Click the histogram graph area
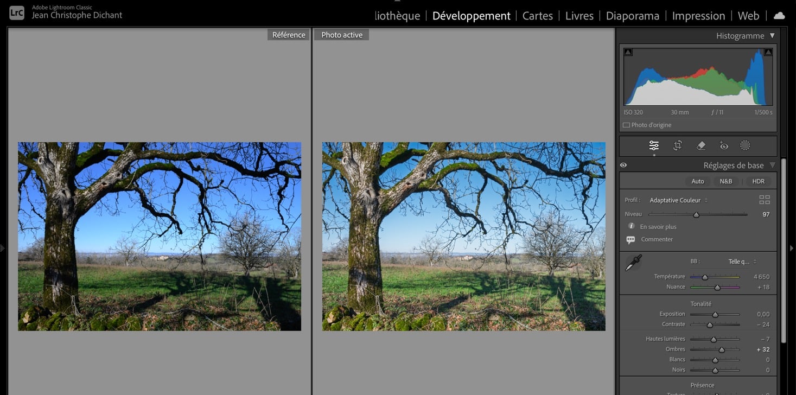The image size is (796, 395). coord(698,77)
